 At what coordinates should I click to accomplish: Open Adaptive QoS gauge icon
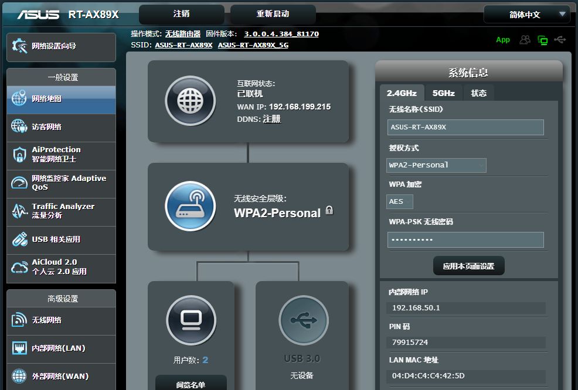(x=19, y=182)
